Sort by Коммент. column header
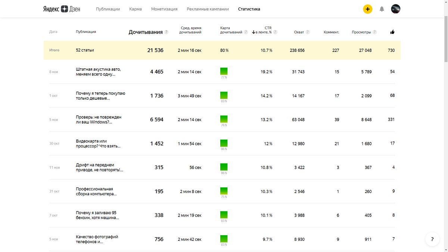This screenshot has width=448, height=252. (x=332, y=32)
